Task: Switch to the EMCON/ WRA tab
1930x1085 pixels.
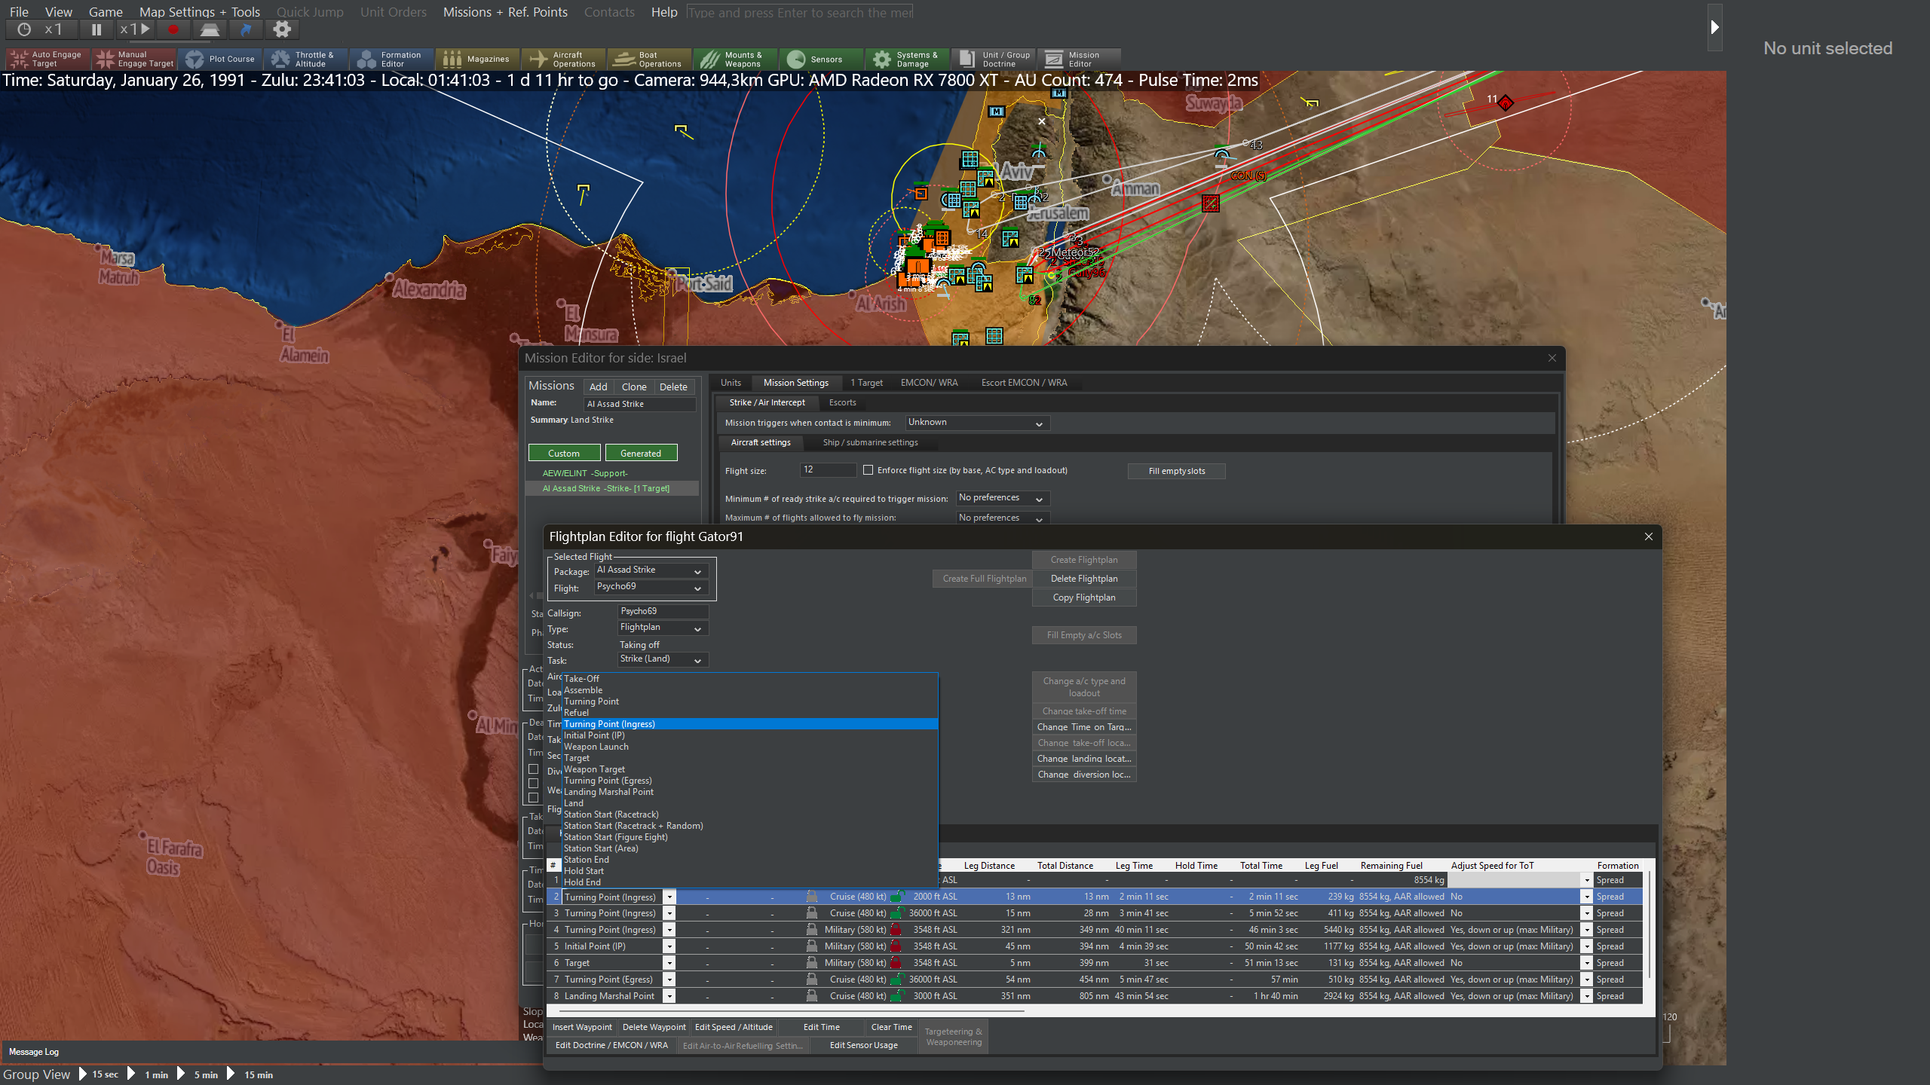Action: (929, 383)
